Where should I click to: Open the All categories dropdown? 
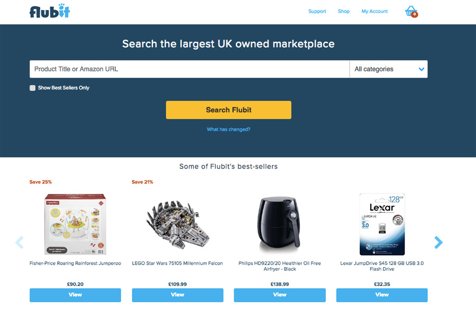[389, 69]
